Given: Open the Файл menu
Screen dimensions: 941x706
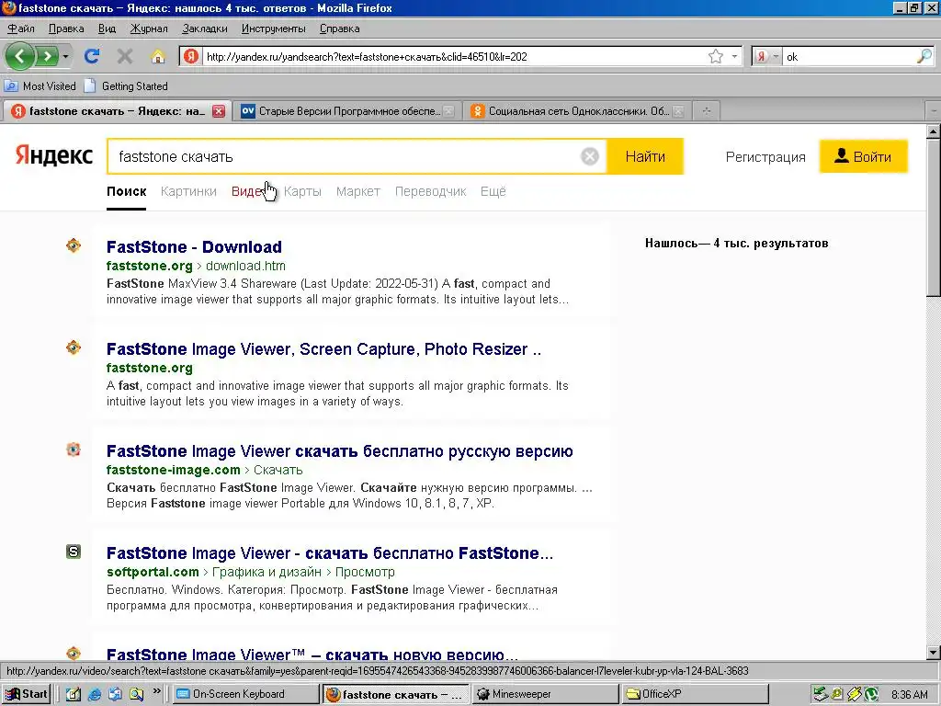Looking at the screenshot, I should (x=21, y=28).
